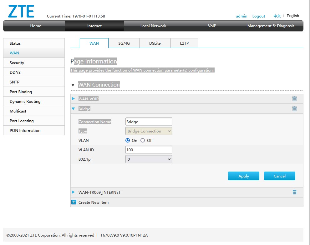Open the VoIP menu

coord(212,26)
